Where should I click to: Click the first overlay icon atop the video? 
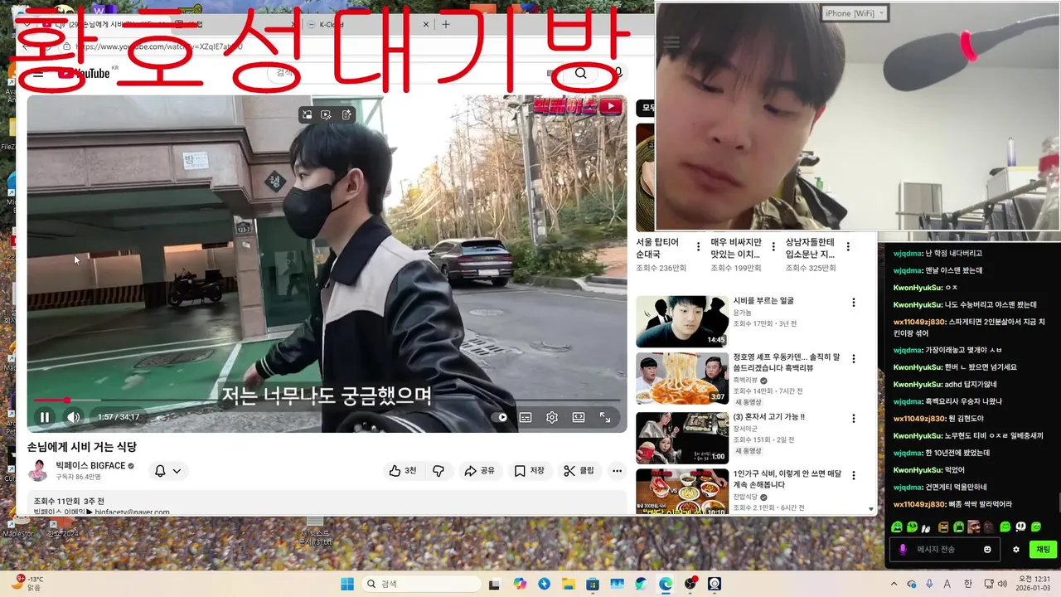[307, 115]
